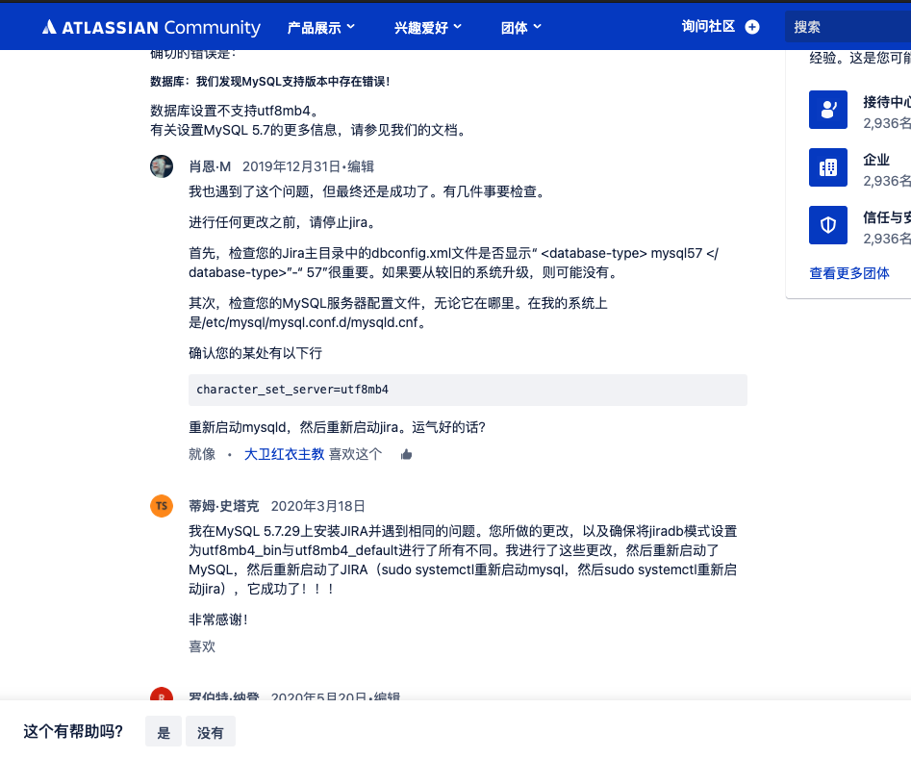
Task: Answer 没有 to 这个有帮助吗
Action: click(x=211, y=732)
